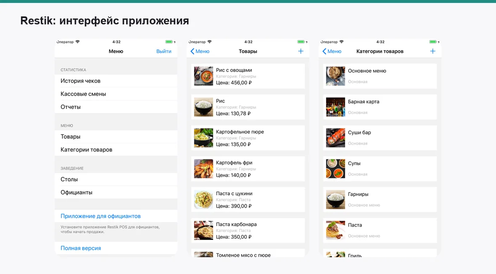Open Картофельное пюре product image

point(203,138)
